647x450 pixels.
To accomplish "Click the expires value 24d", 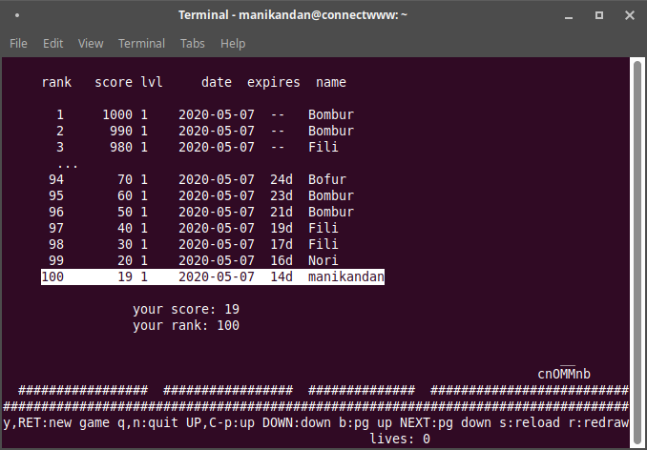I will pos(282,179).
